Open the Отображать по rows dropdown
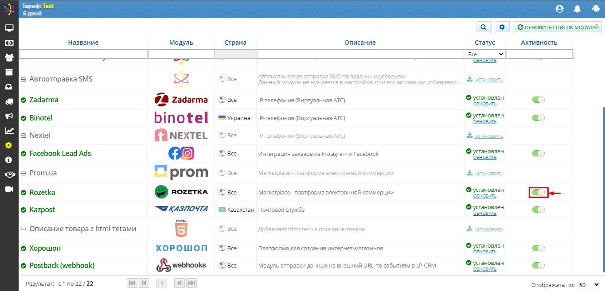Screen dimensions: 605x291 [589, 284]
